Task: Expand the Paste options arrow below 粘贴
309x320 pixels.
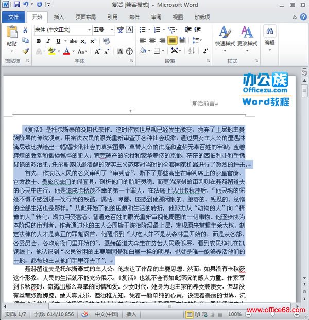Action: coord(12,51)
